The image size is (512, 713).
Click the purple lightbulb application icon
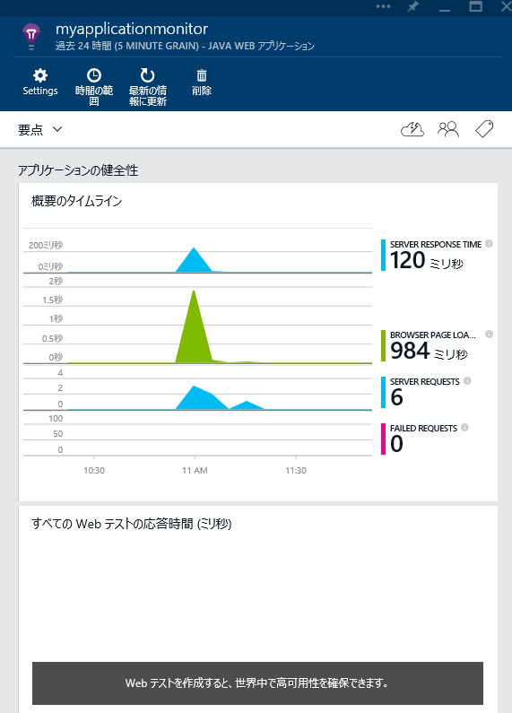(31, 37)
